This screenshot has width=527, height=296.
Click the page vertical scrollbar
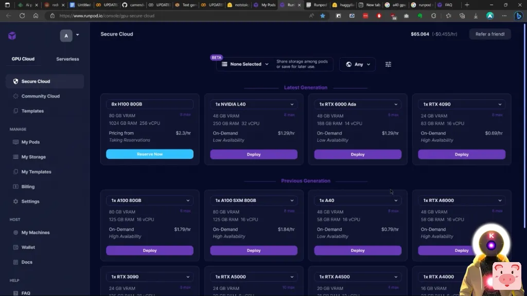525,126
